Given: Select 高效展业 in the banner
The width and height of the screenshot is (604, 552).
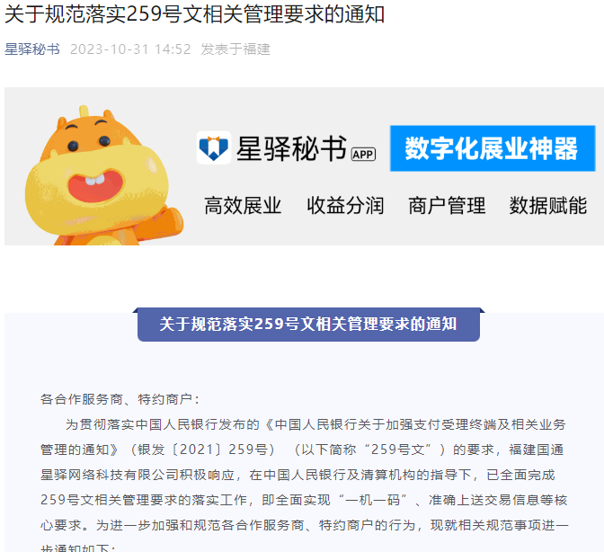Looking at the screenshot, I should pos(243,205).
